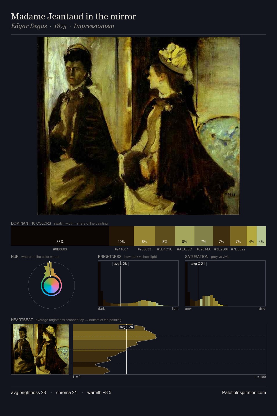Click the 'grey' axis label
Image resolution: width=277 pixels, height=416 pixels.
188,309
